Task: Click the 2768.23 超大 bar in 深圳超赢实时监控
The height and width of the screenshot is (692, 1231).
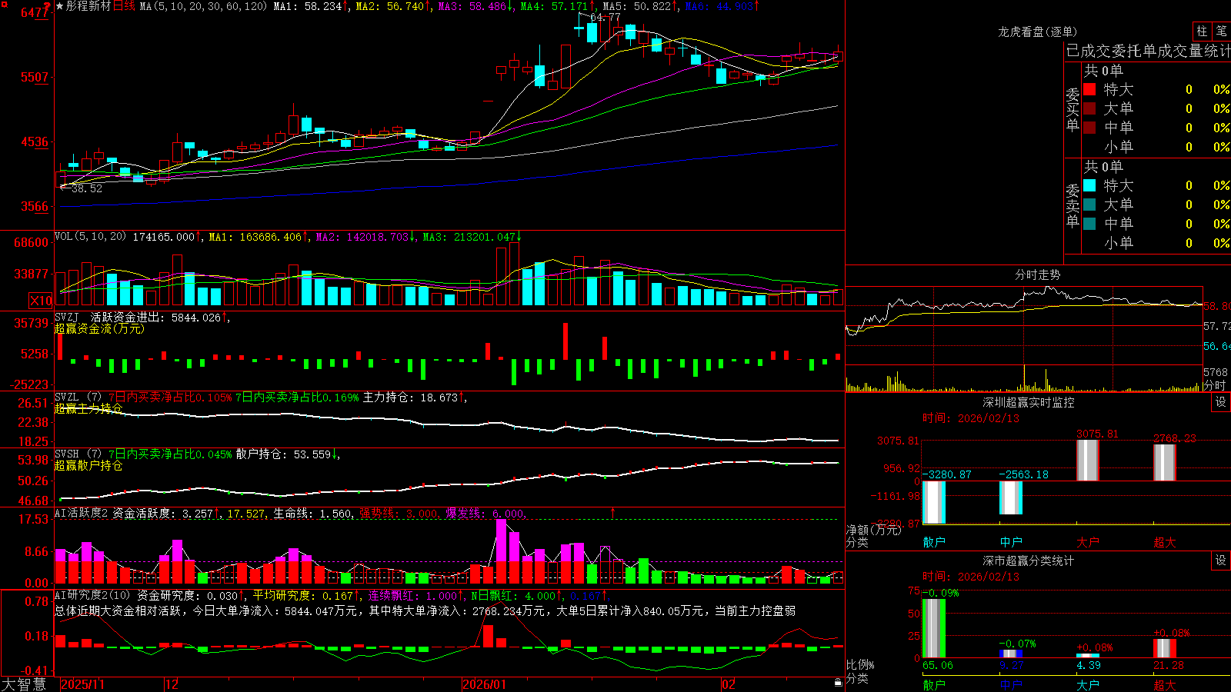Action: tap(1165, 462)
